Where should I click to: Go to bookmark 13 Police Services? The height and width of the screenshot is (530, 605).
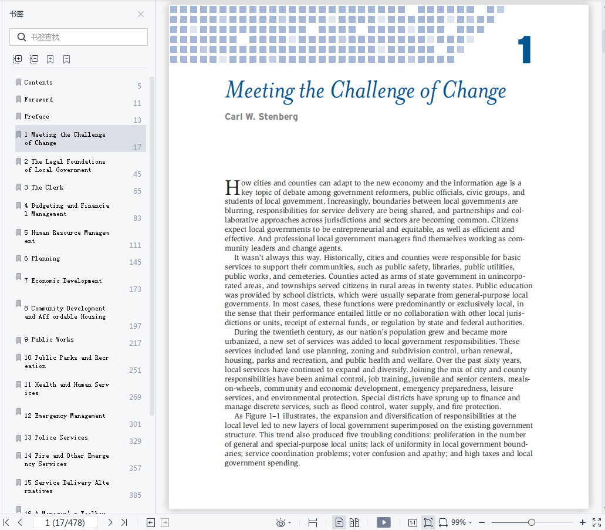[x=80, y=439]
